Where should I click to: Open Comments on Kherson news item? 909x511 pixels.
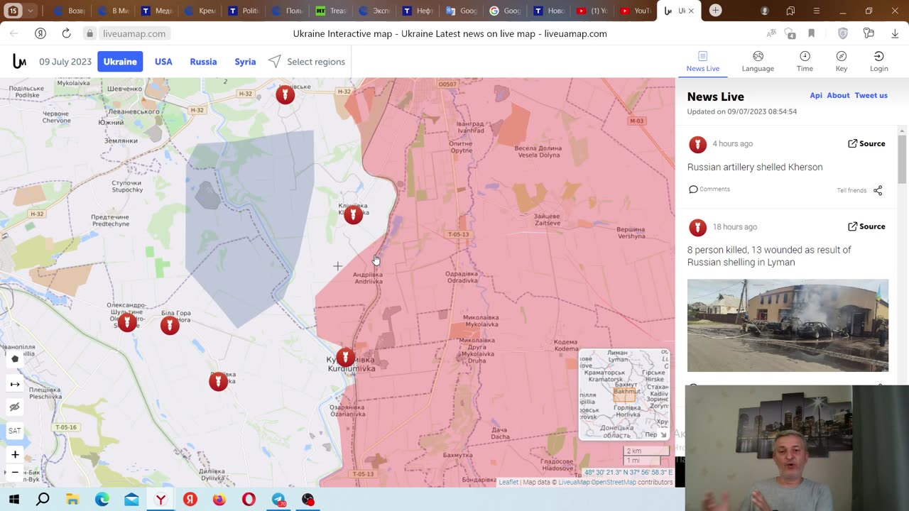pyautogui.click(x=709, y=189)
